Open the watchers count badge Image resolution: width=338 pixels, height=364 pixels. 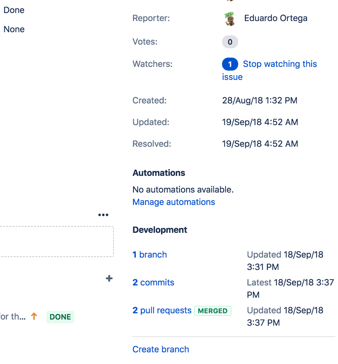point(230,65)
